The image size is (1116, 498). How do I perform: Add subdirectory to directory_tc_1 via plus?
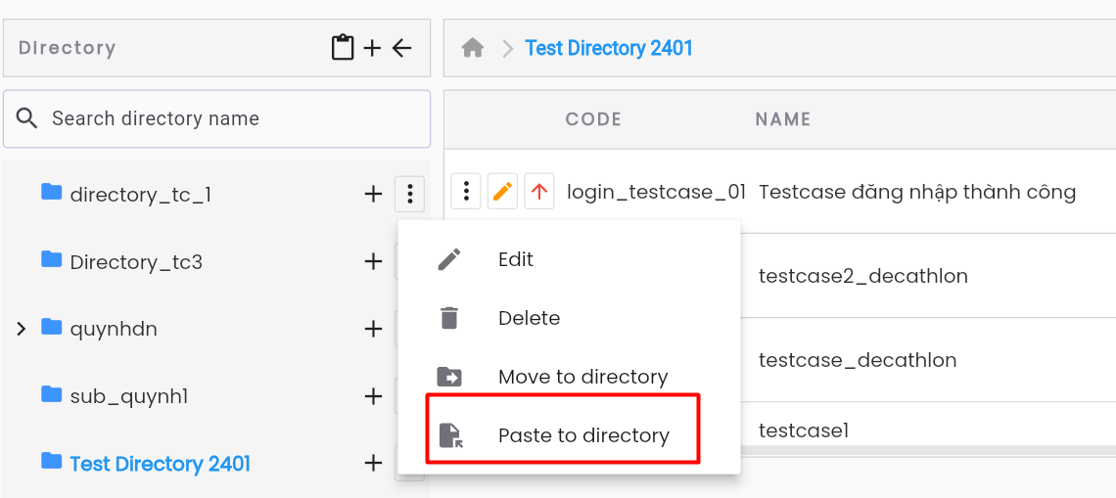pyautogui.click(x=373, y=194)
